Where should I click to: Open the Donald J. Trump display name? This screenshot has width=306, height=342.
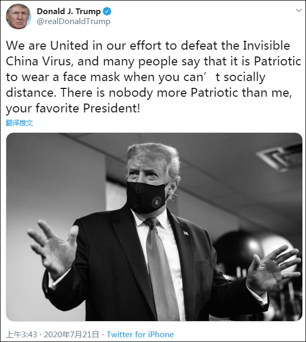(69, 12)
